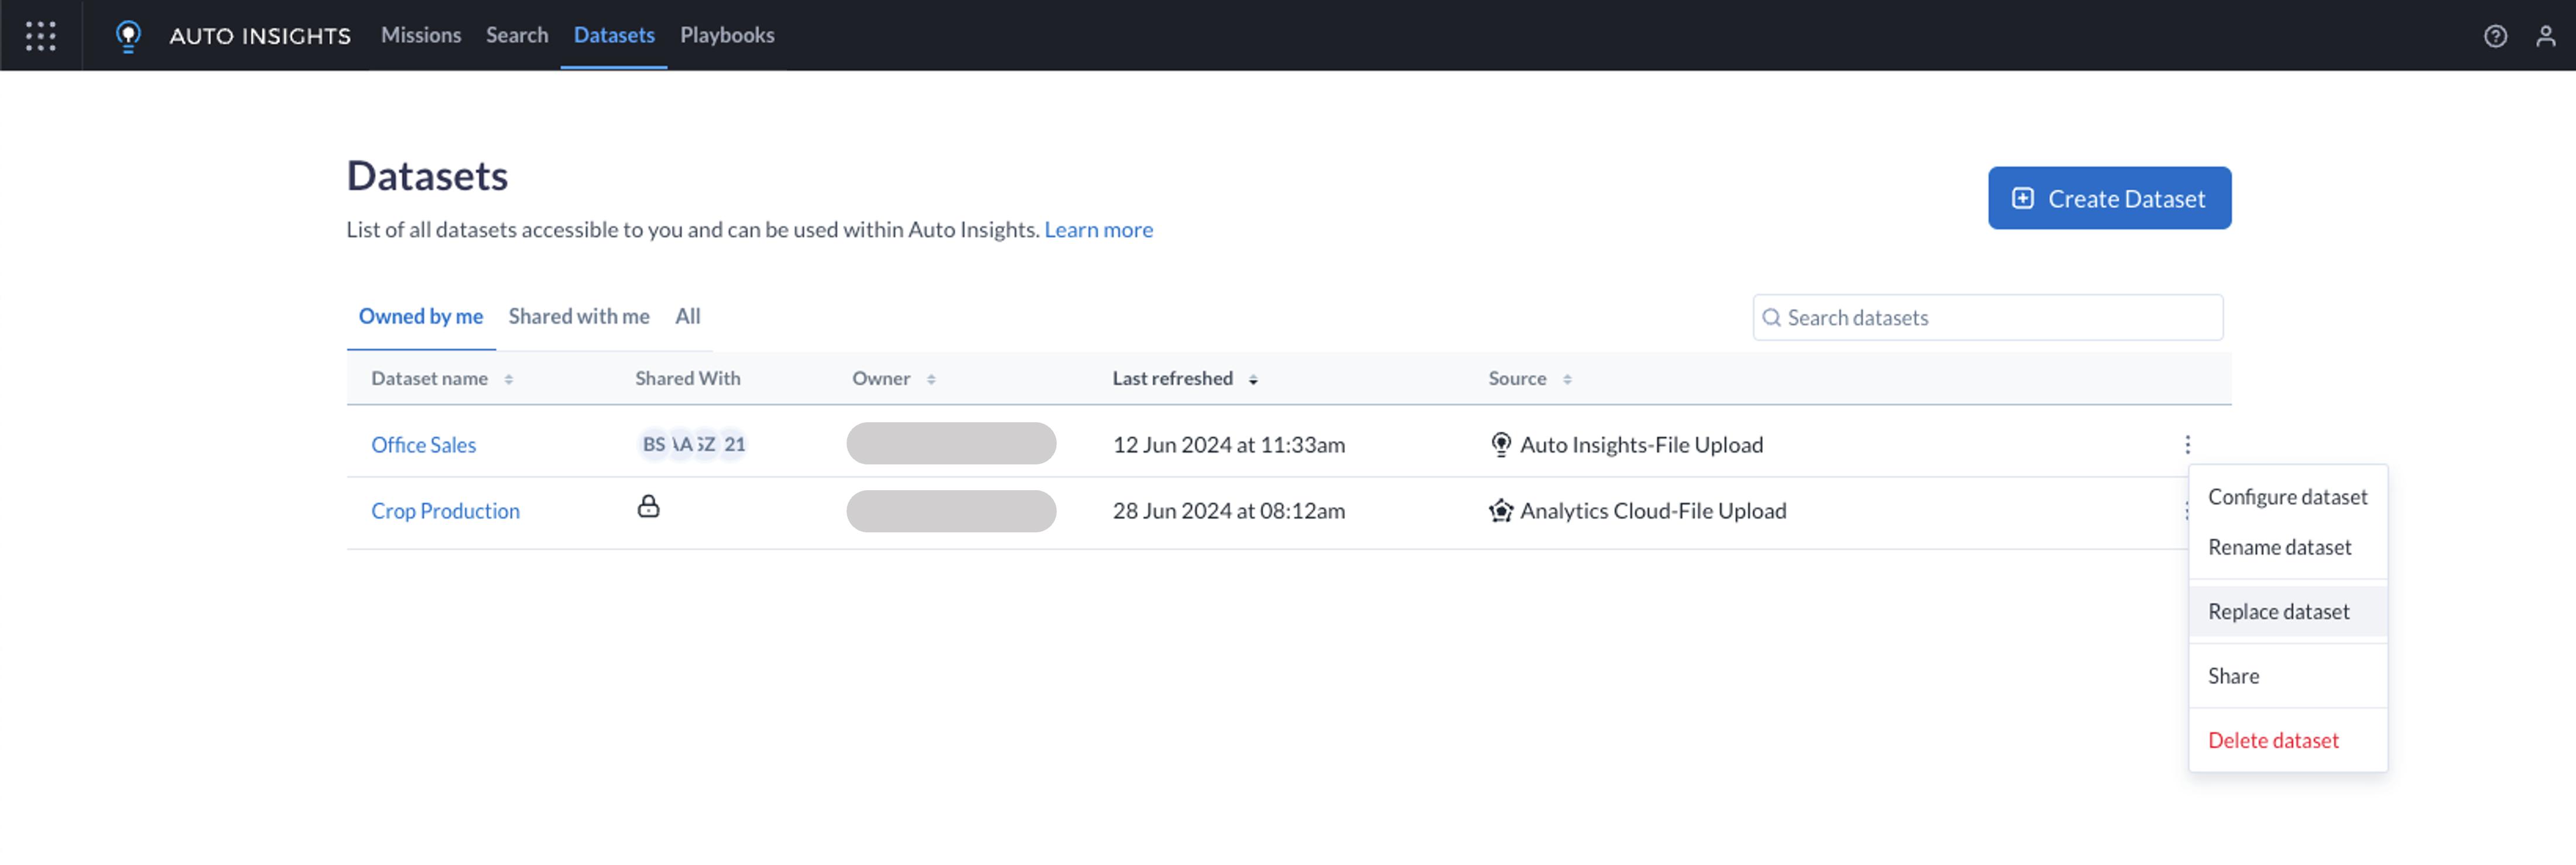Click 'Share' option in the context menu

tap(2234, 676)
